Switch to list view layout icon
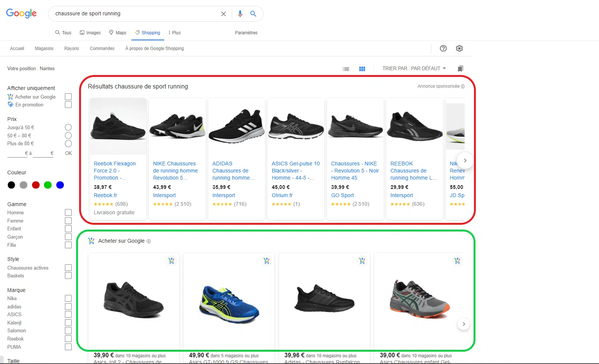This screenshot has height=364, width=599. [346, 69]
